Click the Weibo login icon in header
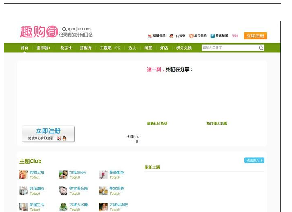Screen dimensions: 292x212 150,36
